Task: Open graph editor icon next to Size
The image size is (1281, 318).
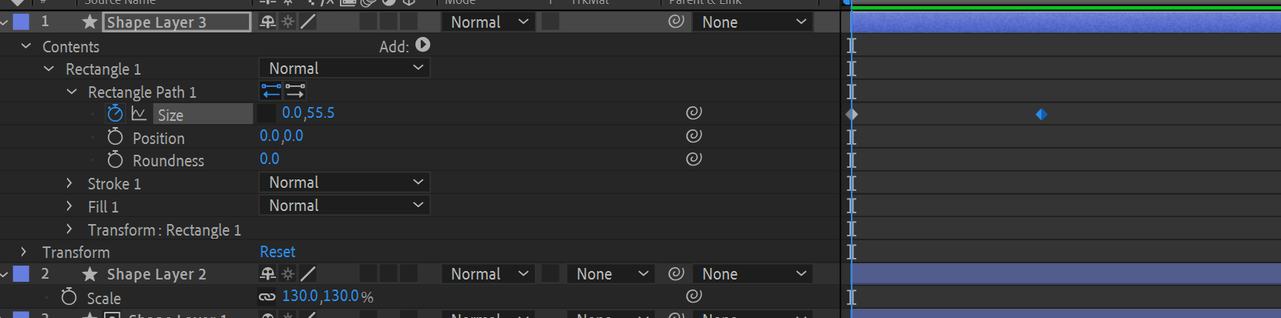Action: click(139, 114)
